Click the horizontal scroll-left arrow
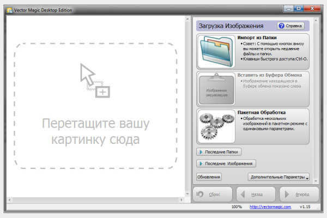 pos(10,200)
